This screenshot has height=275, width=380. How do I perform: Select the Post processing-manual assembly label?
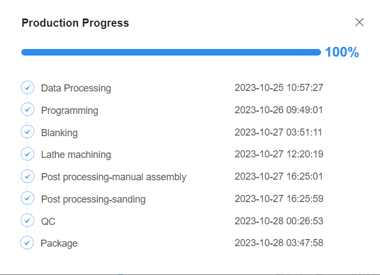[113, 177]
